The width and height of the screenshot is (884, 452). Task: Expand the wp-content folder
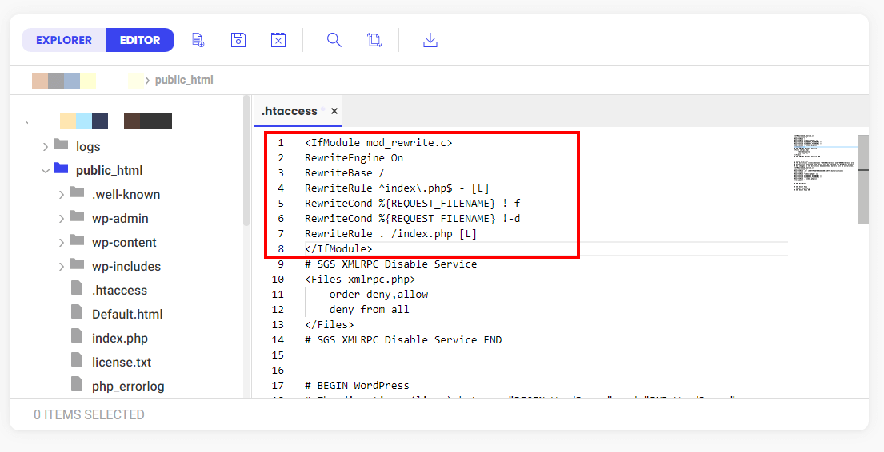[62, 243]
